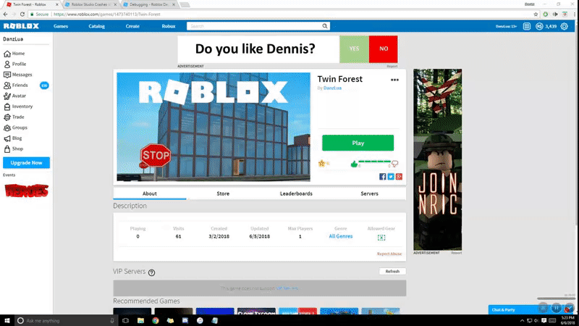
Task: Open Chrome from the taskbar
Action: click(156, 320)
